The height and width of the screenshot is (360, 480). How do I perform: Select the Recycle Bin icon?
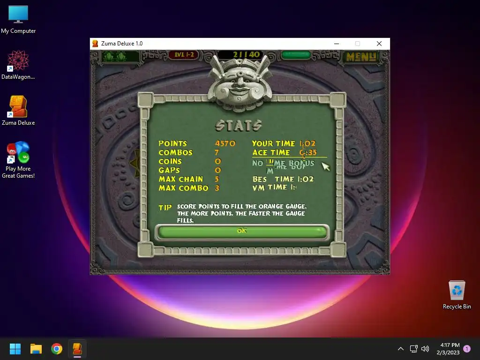point(457,295)
